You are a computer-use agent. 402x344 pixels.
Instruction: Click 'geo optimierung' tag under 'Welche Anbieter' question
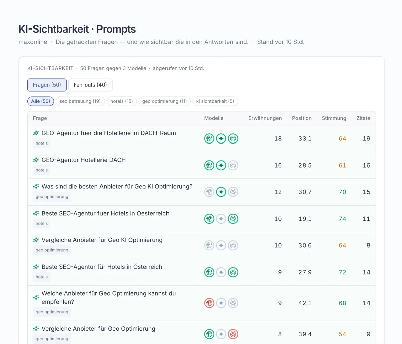(x=52, y=312)
